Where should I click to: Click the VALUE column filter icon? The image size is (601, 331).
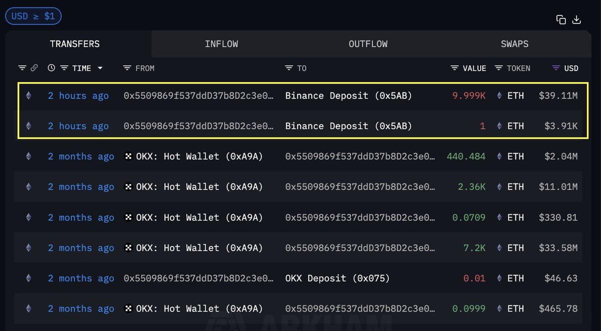(x=454, y=68)
